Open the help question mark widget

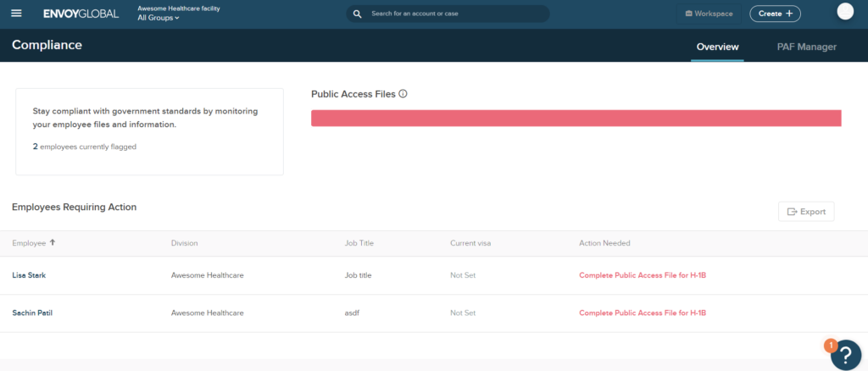(846, 354)
